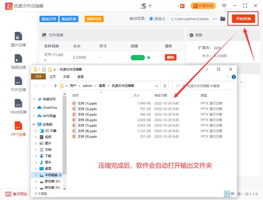Switch to the 查看 ribbon tab
This screenshot has height=200, width=263.
pos(80,77)
